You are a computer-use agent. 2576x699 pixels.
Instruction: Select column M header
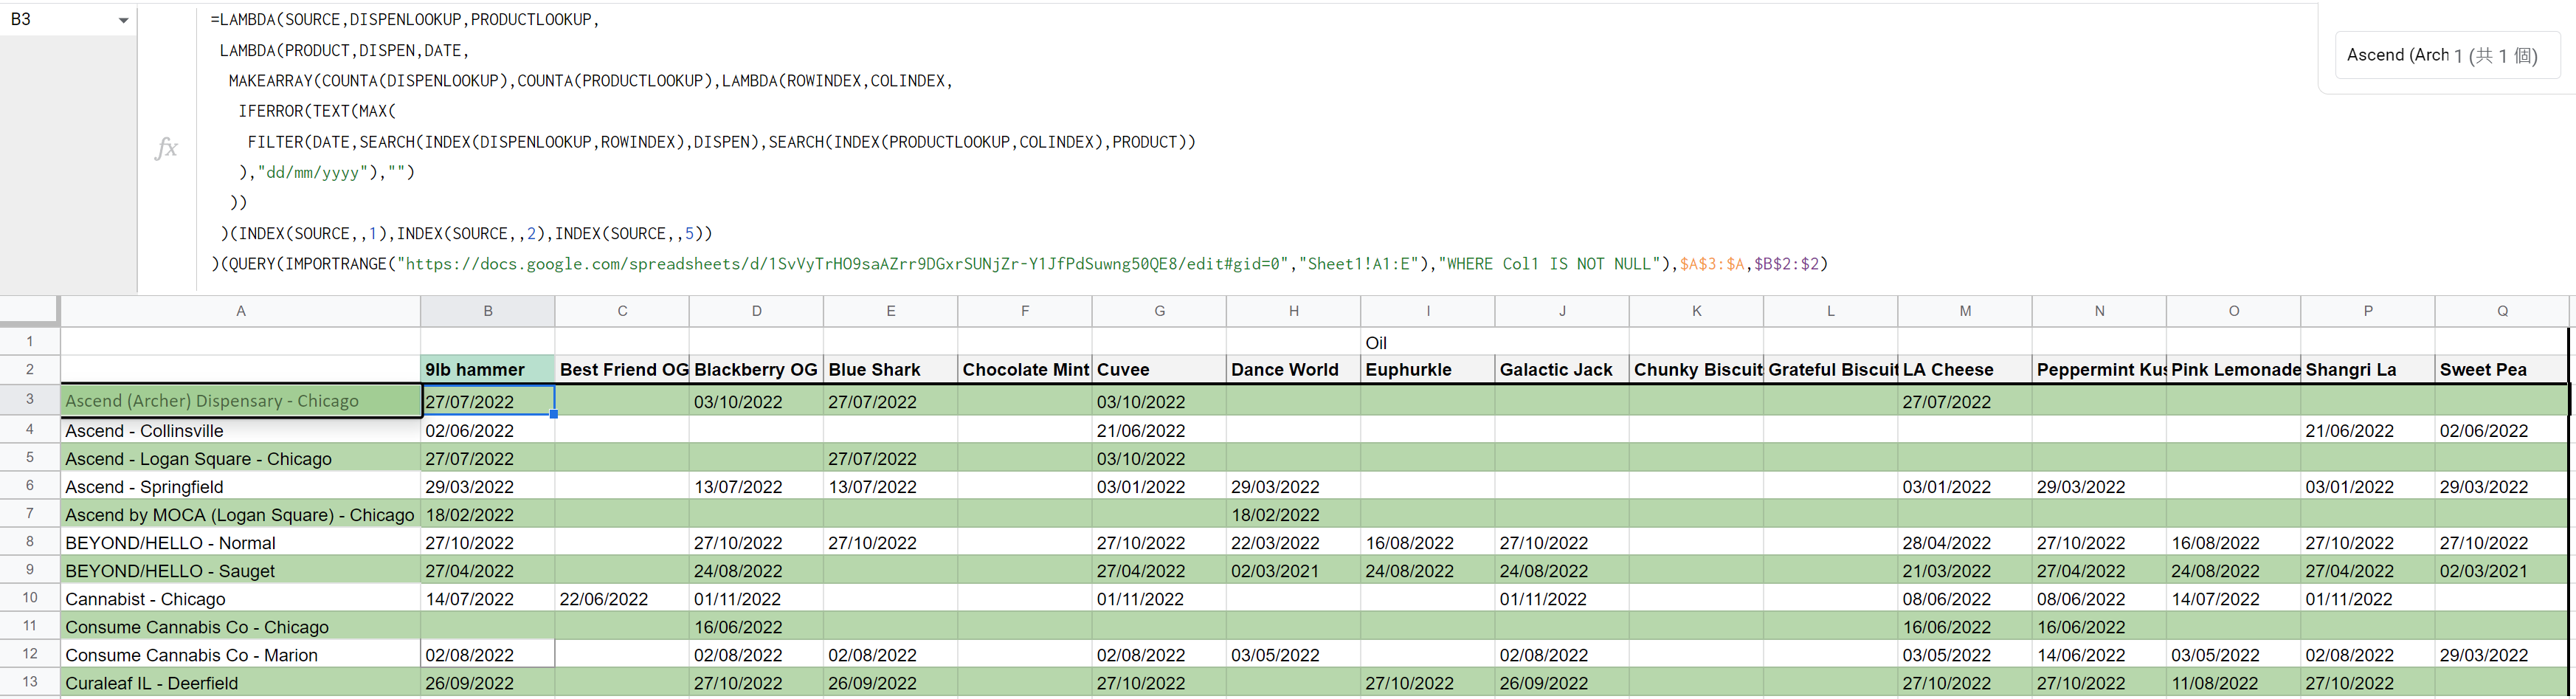pyautogui.click(x=1965, y=311)
